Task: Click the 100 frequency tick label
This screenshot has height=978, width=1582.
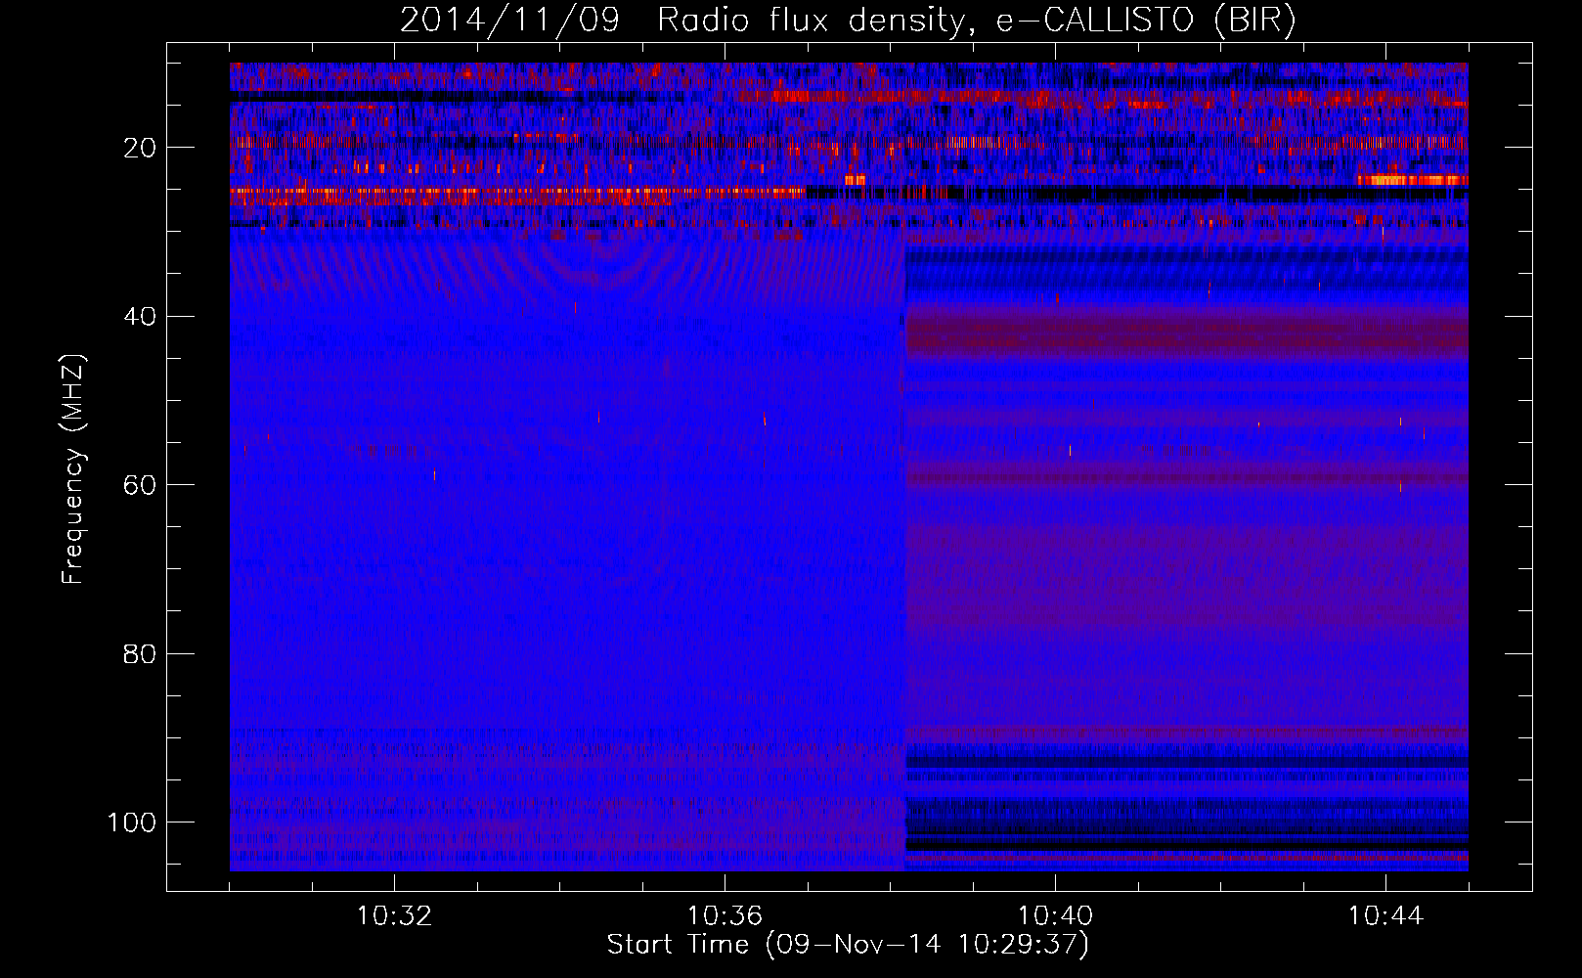Action: pyautogui.click(x=133, y=822)
